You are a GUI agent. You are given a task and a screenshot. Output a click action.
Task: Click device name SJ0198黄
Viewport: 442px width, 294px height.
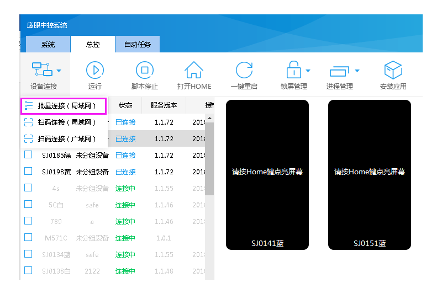(56, 172)
